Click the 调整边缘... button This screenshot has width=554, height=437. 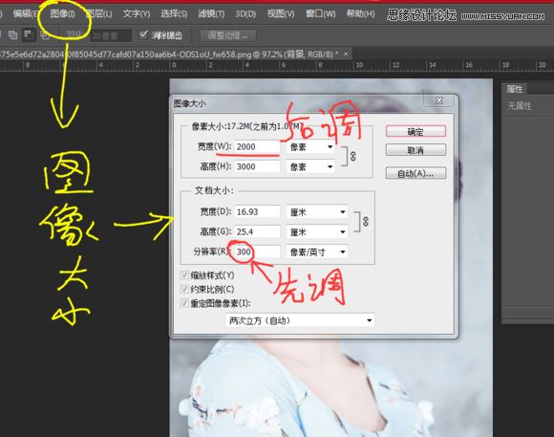pos(228,35)
